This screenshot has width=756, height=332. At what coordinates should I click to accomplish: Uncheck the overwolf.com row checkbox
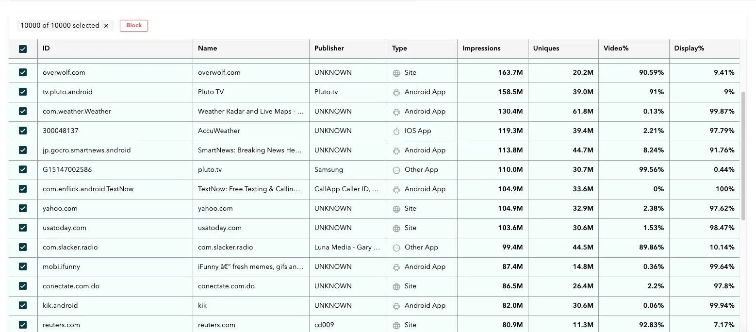pyautogui.click(x=23, y=72)
